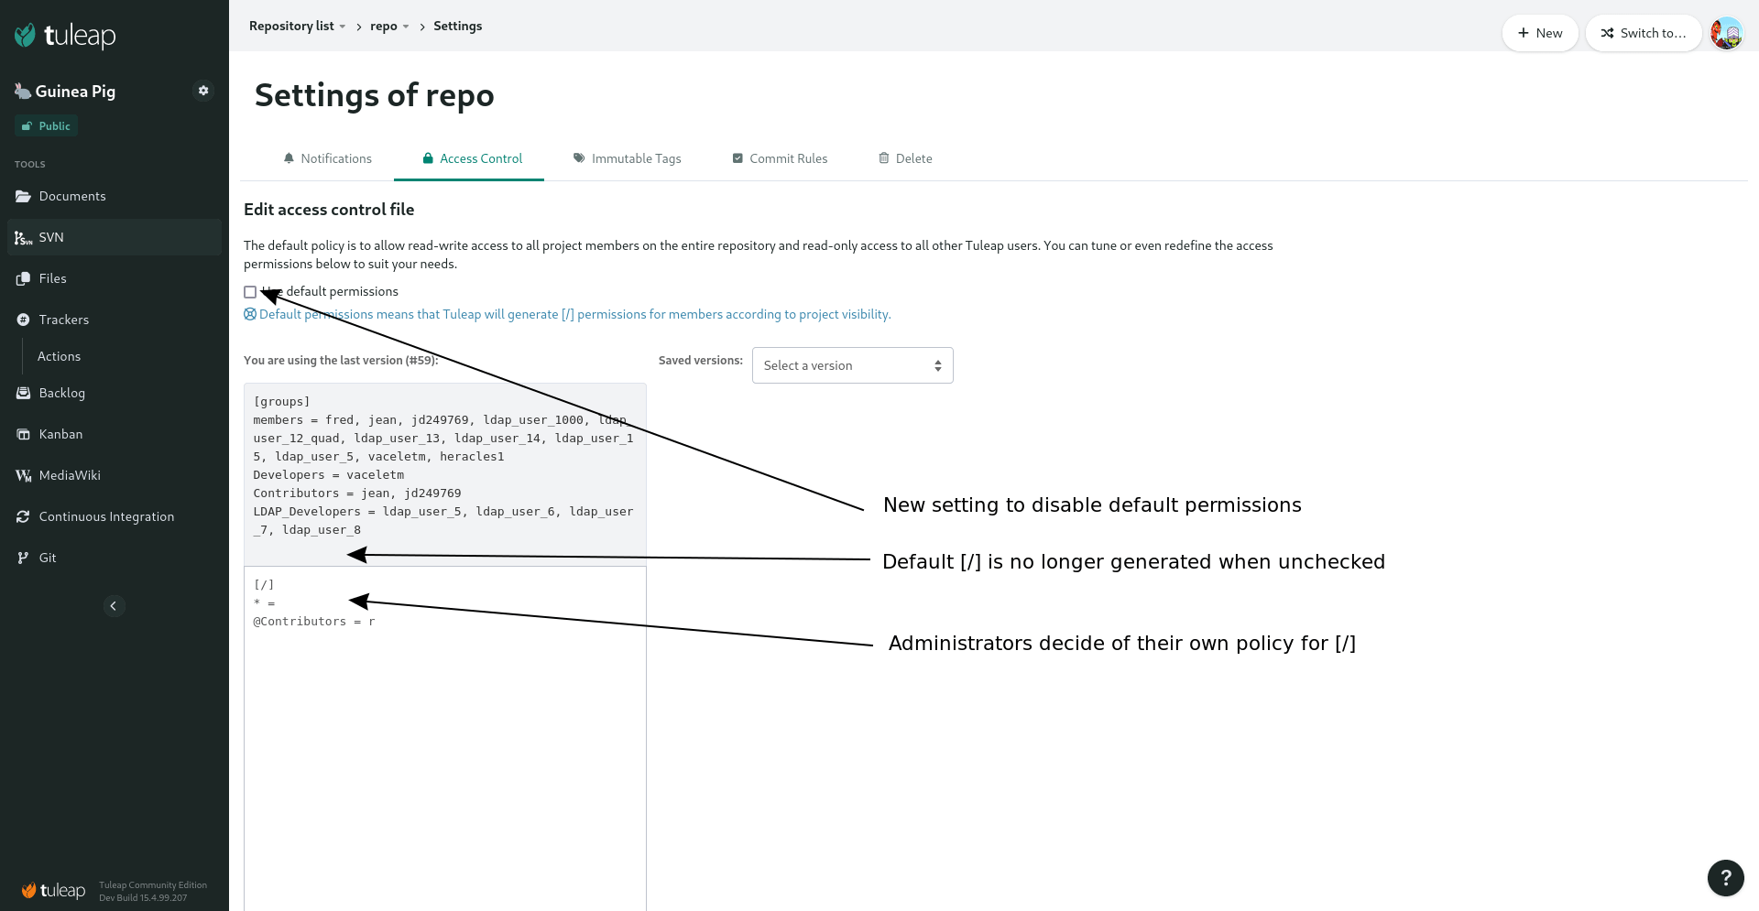Open the help question mark button

pos(1725,878)
